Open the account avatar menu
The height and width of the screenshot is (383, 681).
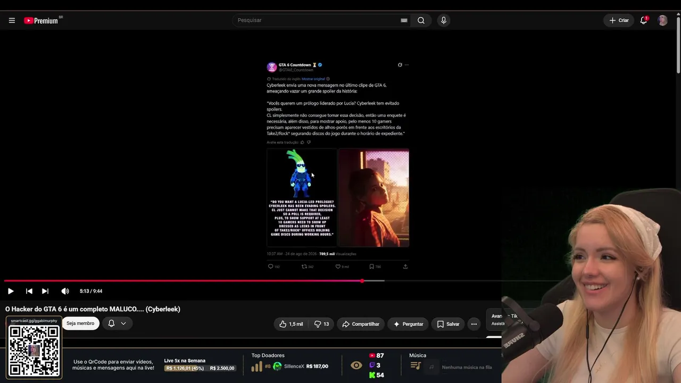tap(662, 20)
